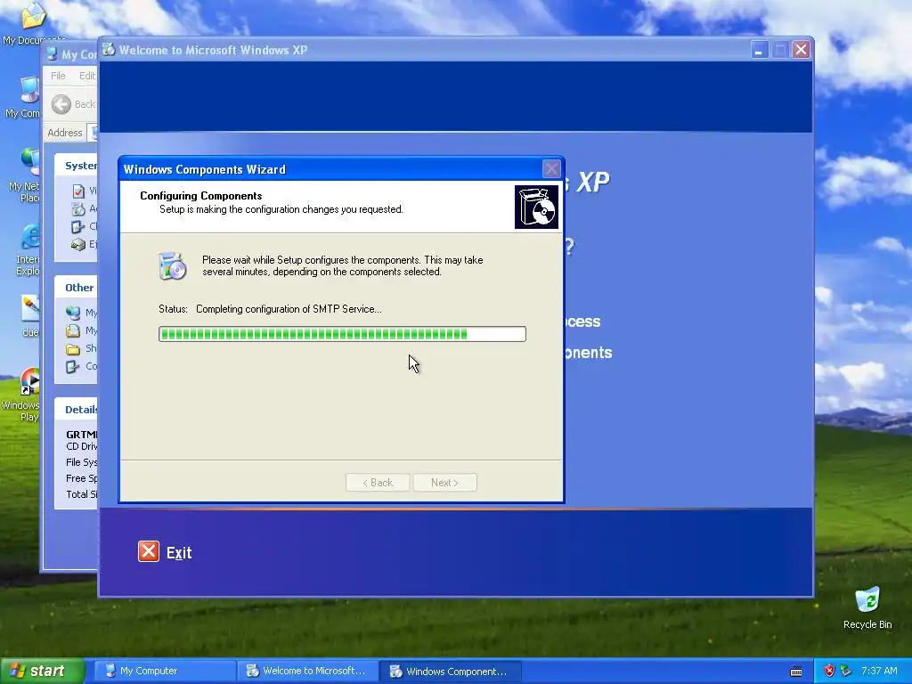Click the wizard header box-and-CD icon
Screen dimensions: 912x684
(536, 207)
